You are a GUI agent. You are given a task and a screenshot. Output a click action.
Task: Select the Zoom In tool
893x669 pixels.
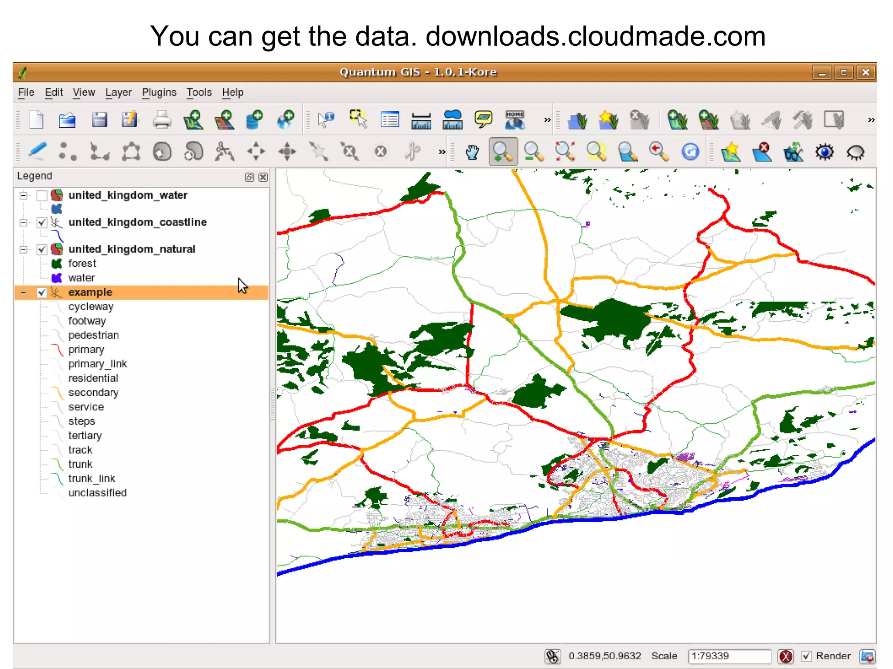[503, 152]
